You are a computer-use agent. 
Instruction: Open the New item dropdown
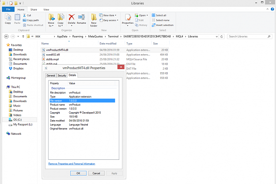[x=108, y=15]
